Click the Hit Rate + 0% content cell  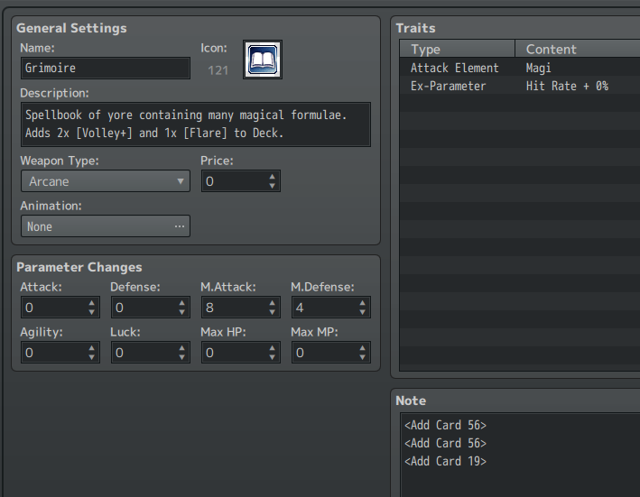[567, 86]
